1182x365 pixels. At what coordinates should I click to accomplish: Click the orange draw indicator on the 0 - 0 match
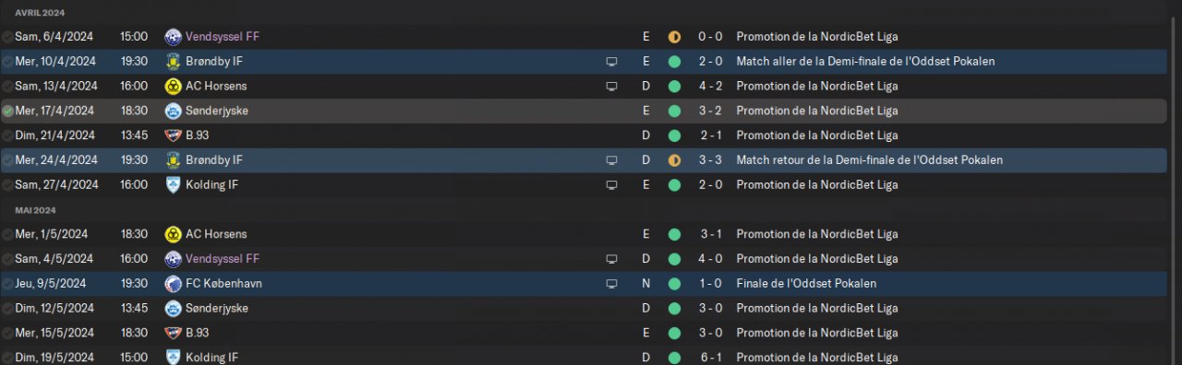coord(674,37)
